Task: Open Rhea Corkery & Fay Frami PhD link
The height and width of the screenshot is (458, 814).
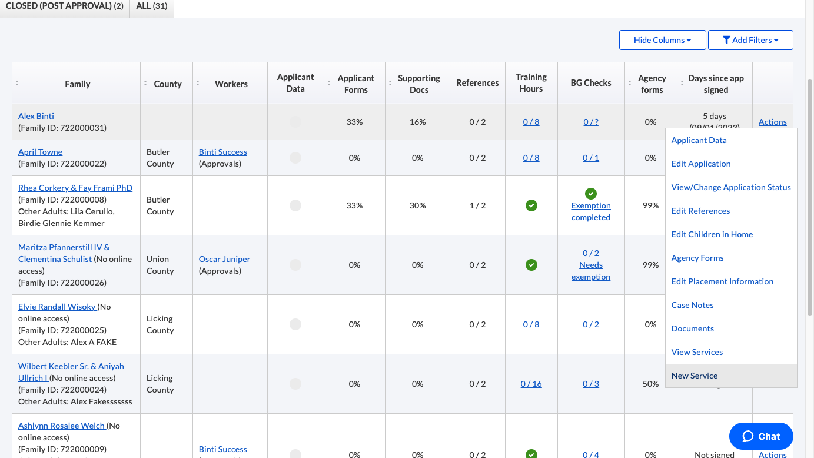Action: click(x=75, y=188)
